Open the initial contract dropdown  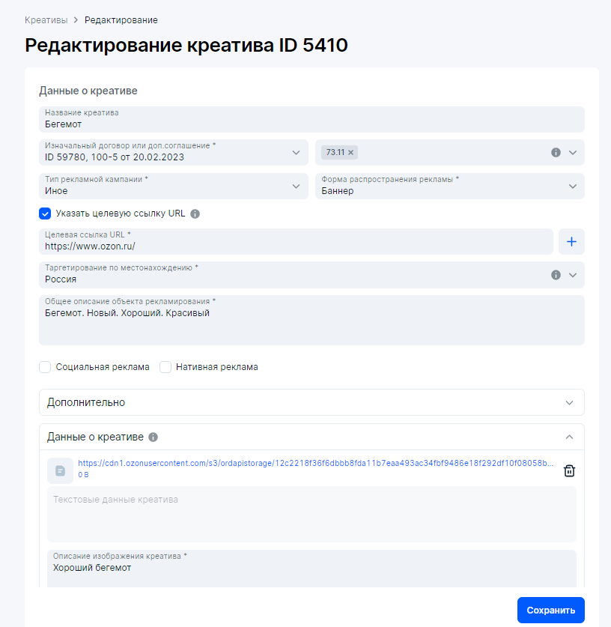tap(295, 152)
